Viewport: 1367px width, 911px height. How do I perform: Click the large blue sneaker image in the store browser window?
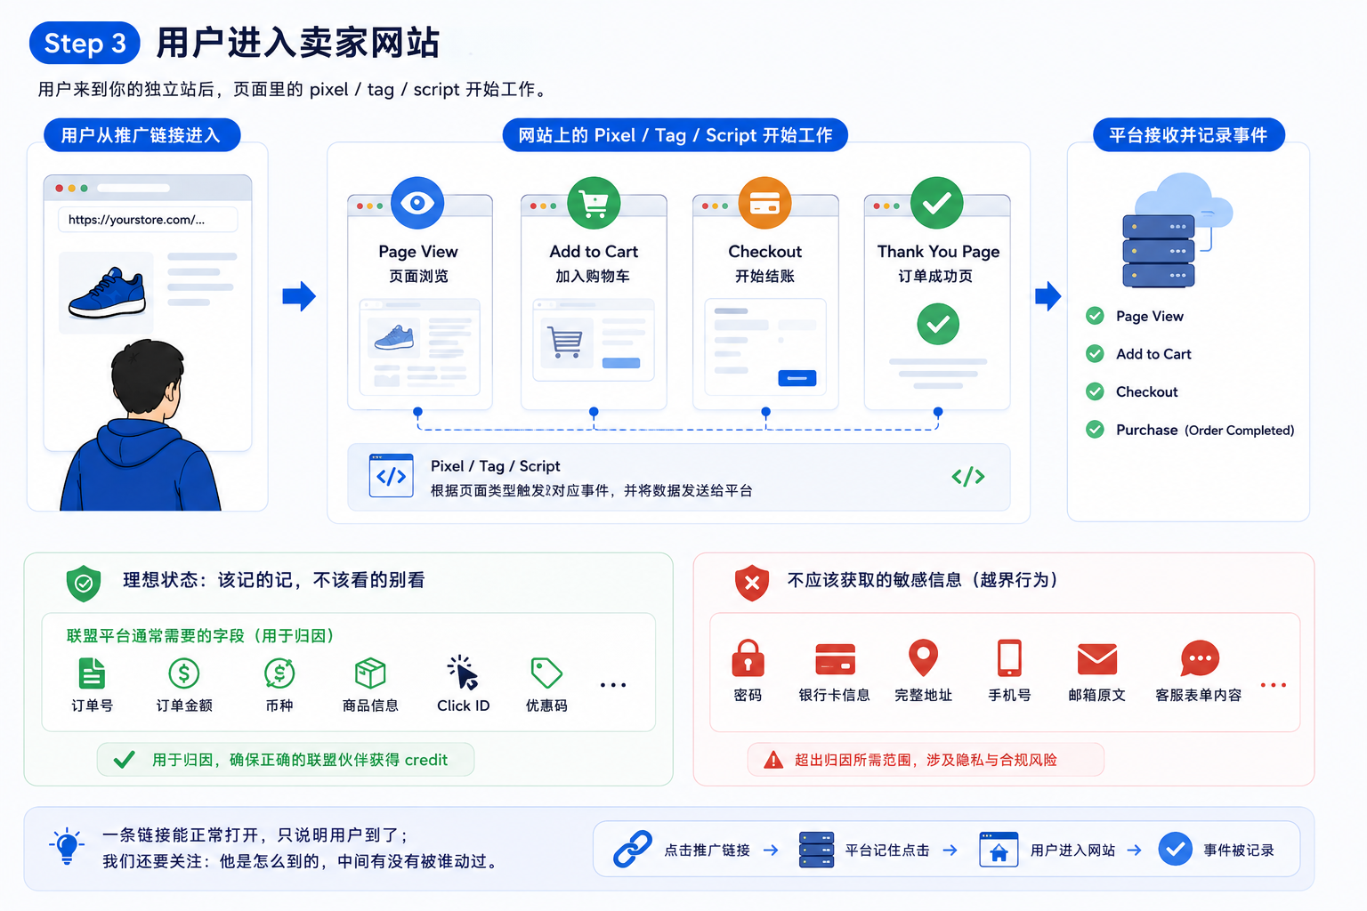click(107, 293)
